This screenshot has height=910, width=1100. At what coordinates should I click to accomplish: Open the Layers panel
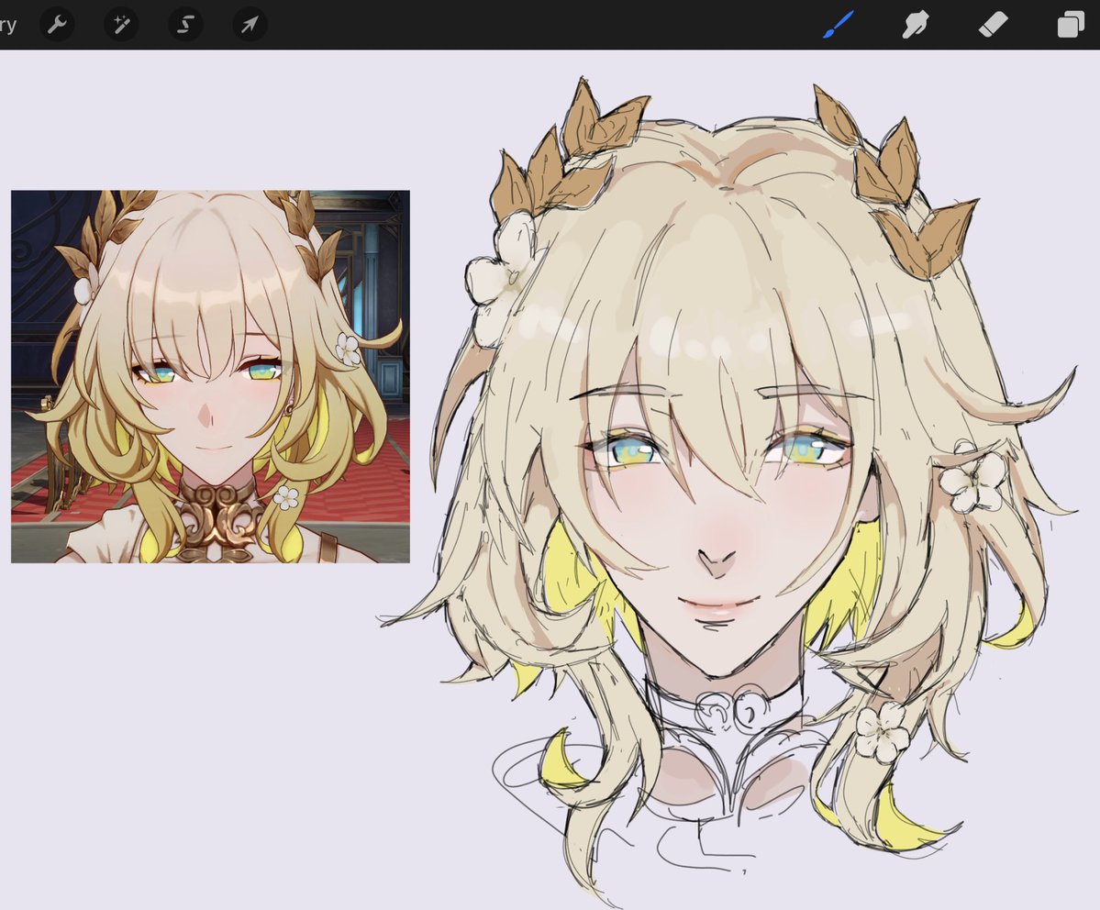[1072, 25]
